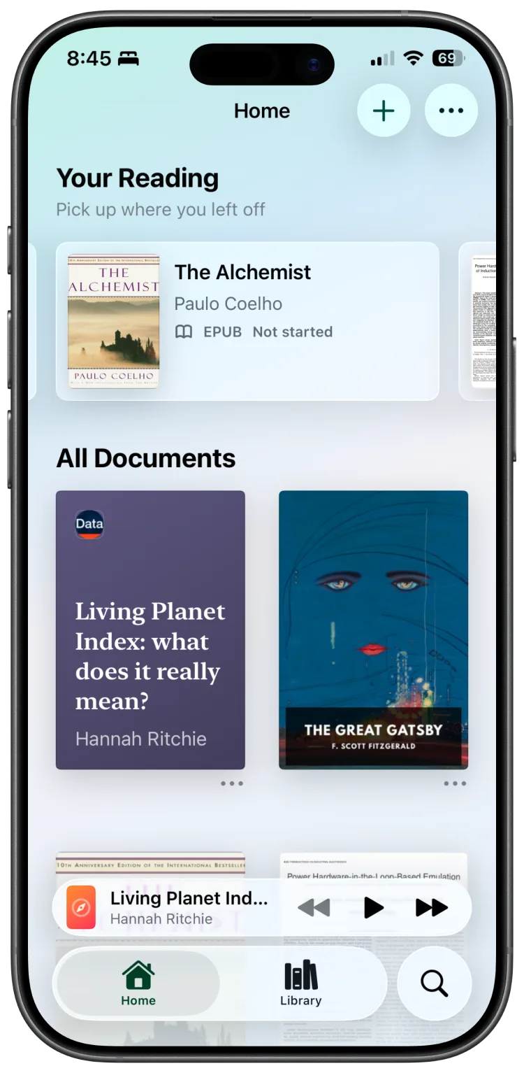Screen dimensions: 524x1073
Task: Tap the rewind button in player
Action: (x=314, y=908)
